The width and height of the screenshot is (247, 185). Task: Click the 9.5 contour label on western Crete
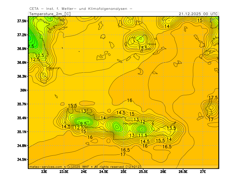click(83, 124)
